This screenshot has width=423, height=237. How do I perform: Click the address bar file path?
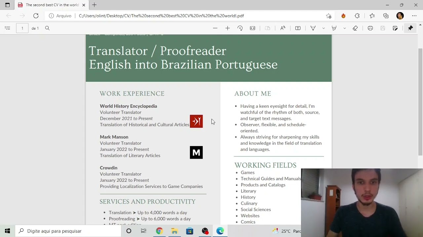tap(161, 16)
